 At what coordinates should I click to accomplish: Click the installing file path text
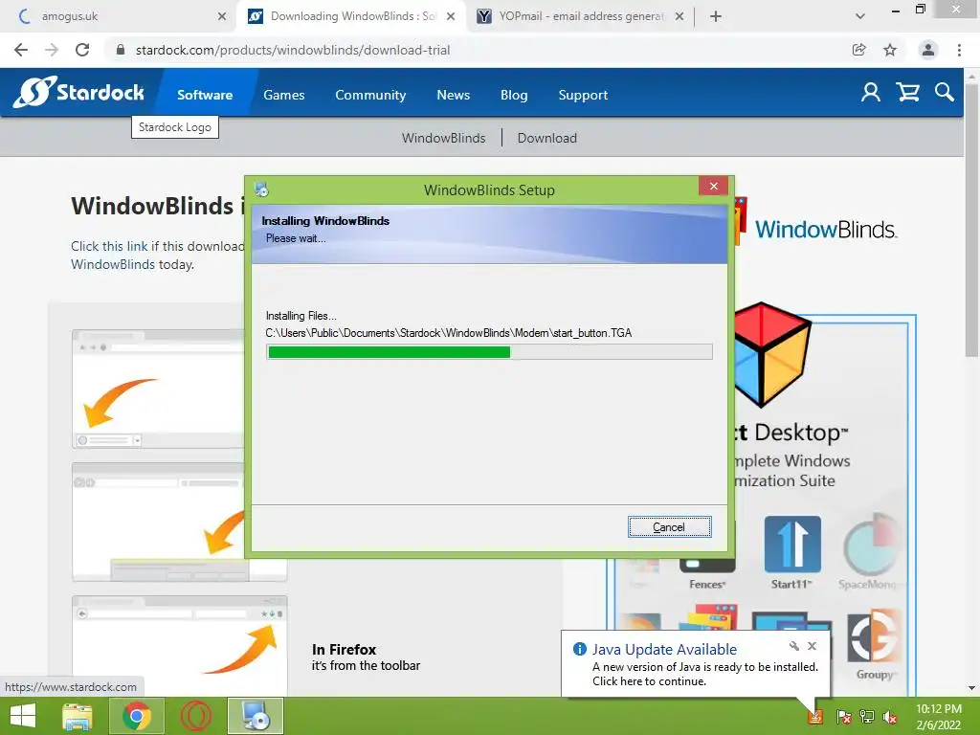(x=449, y=333)
